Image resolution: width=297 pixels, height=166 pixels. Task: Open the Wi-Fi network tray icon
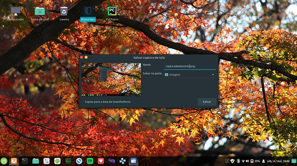pos(243,161)
